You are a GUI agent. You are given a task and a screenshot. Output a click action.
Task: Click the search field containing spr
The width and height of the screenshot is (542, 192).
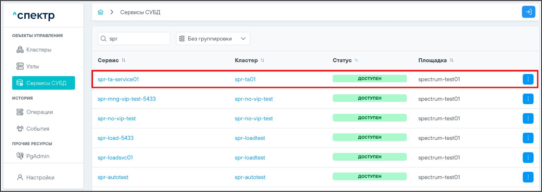click(137, 39)
